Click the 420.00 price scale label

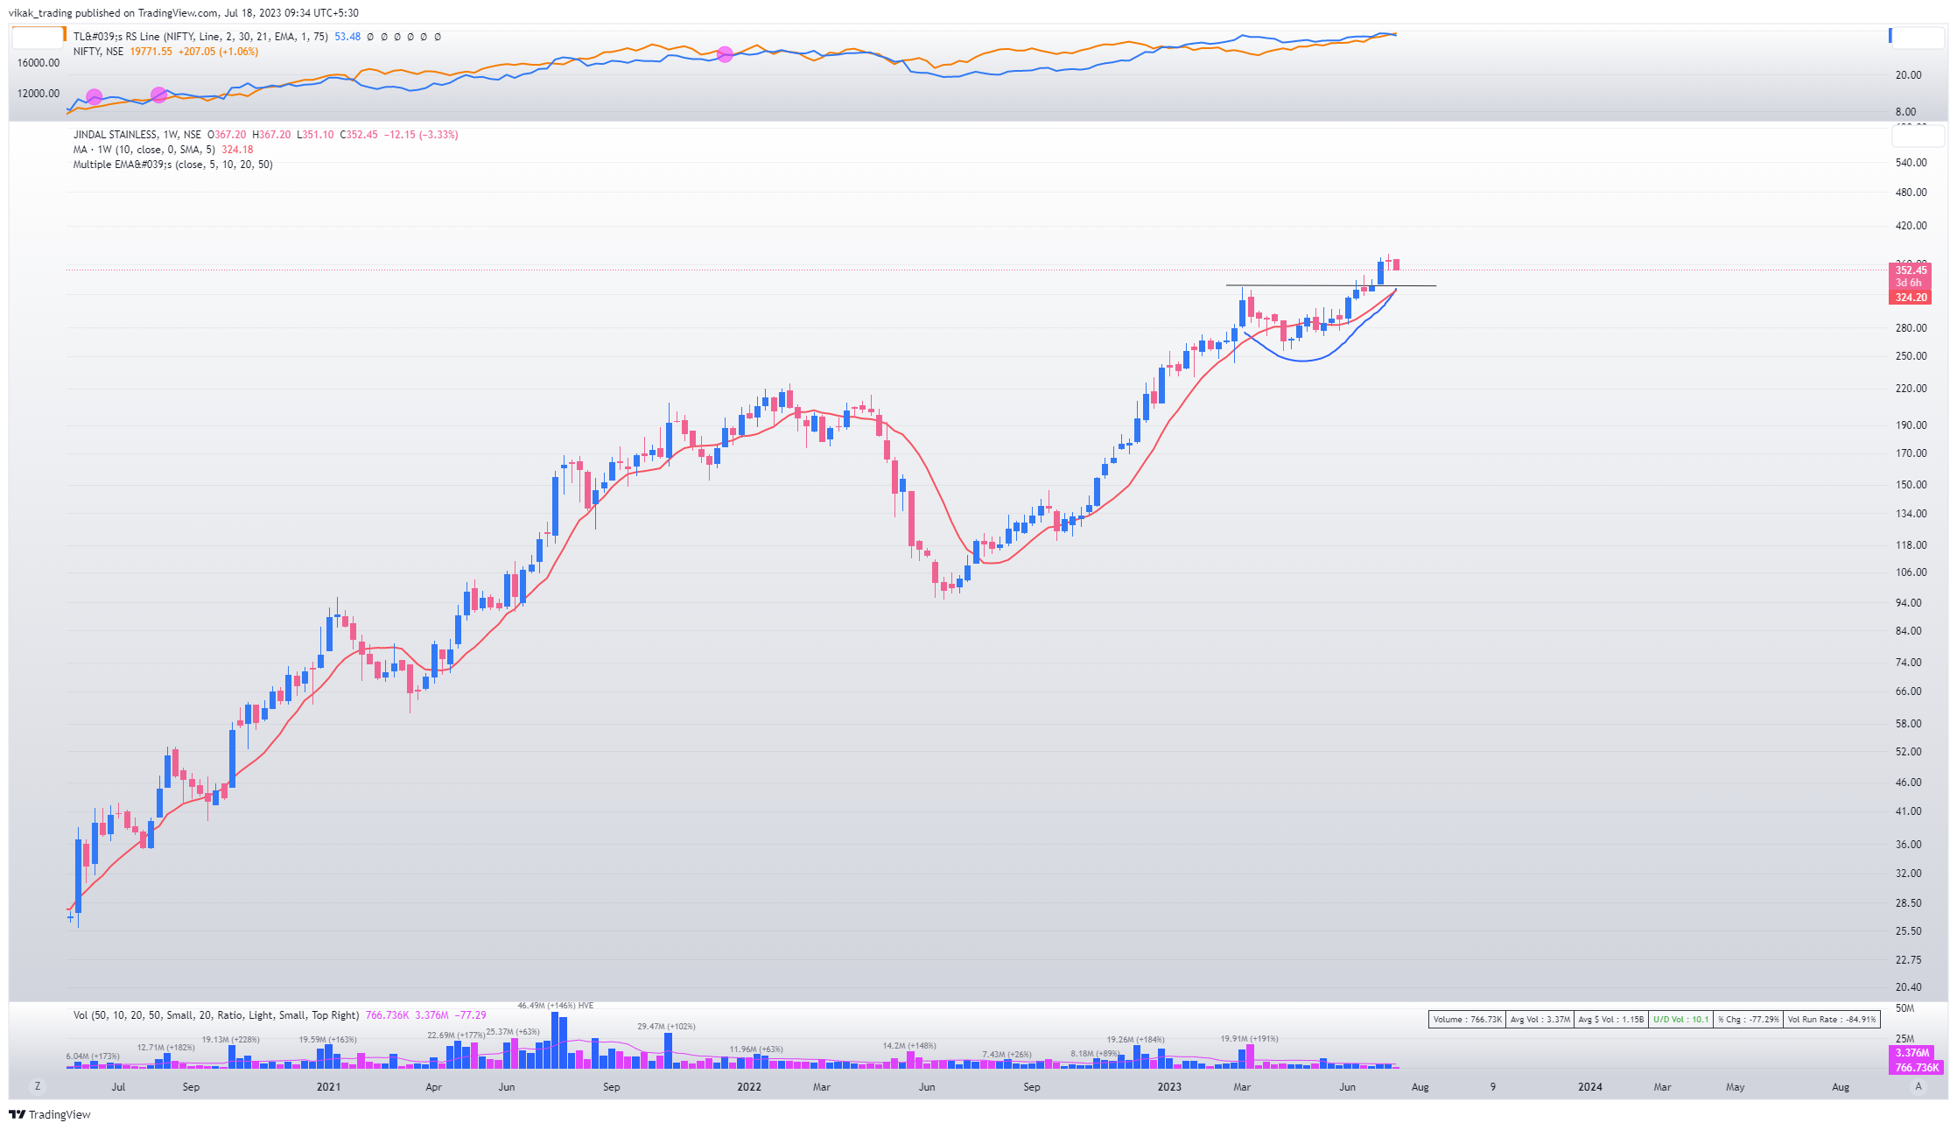pos(1911,226)
